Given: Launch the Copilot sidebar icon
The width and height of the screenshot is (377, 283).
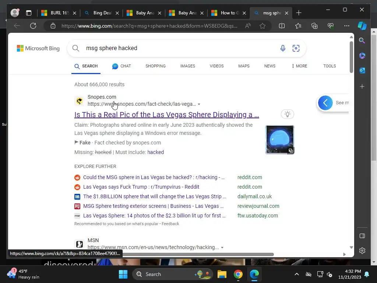Looking at the screenshot, I should pos(362,26).
